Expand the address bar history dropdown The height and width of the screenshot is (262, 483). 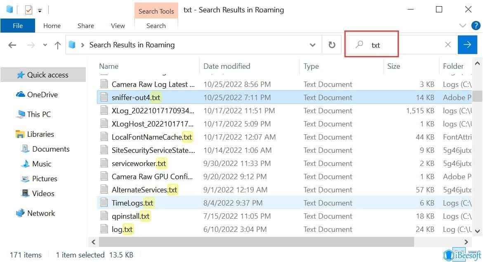pyautogui.click(x=313, y=45)
